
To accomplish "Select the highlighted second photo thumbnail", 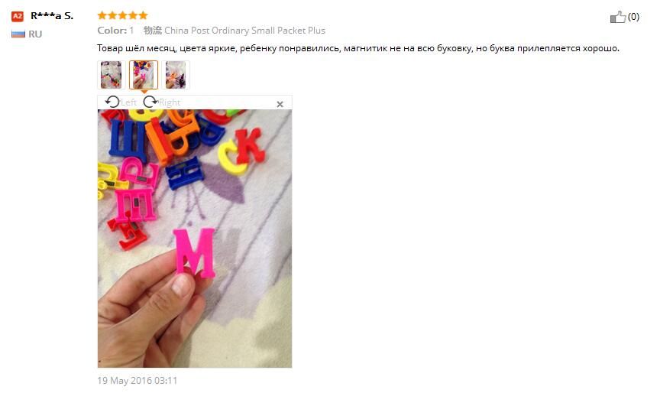I will click(x=144, y=75).
